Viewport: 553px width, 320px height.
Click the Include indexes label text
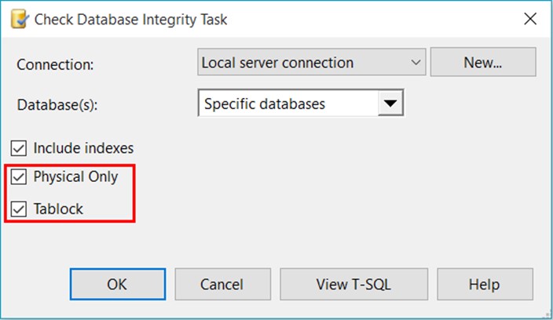83,147
